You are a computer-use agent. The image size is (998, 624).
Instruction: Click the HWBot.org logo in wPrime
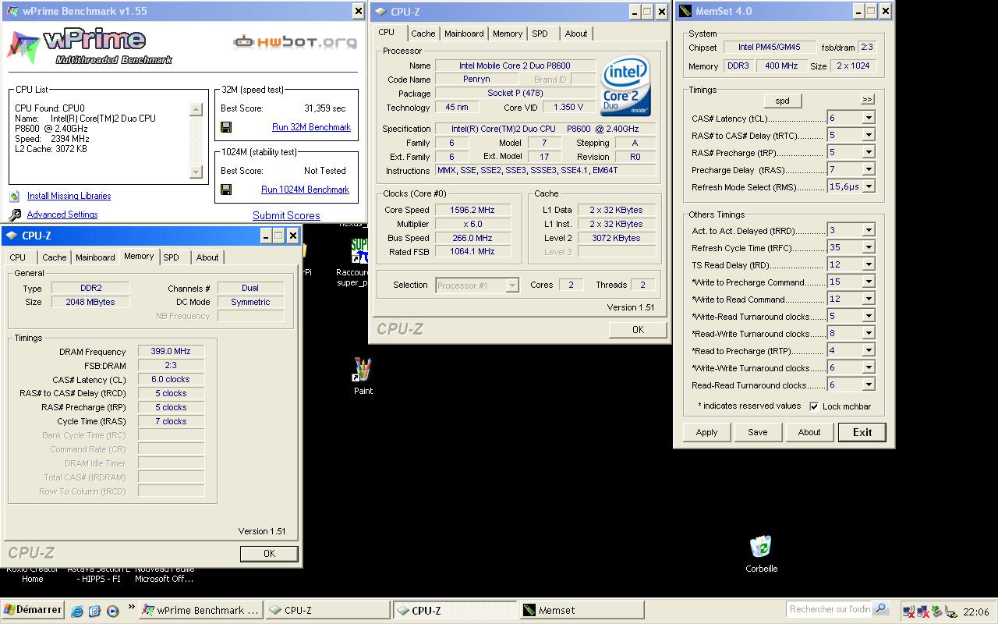tap(296, 41)
